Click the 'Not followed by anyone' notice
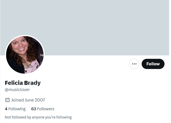The image size is (171, 123). coord(38,117)
